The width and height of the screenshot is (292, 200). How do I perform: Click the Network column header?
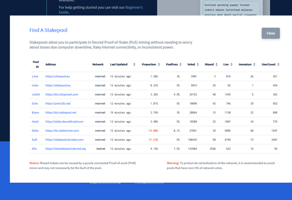pyautogui.click(x=98, y=65)
